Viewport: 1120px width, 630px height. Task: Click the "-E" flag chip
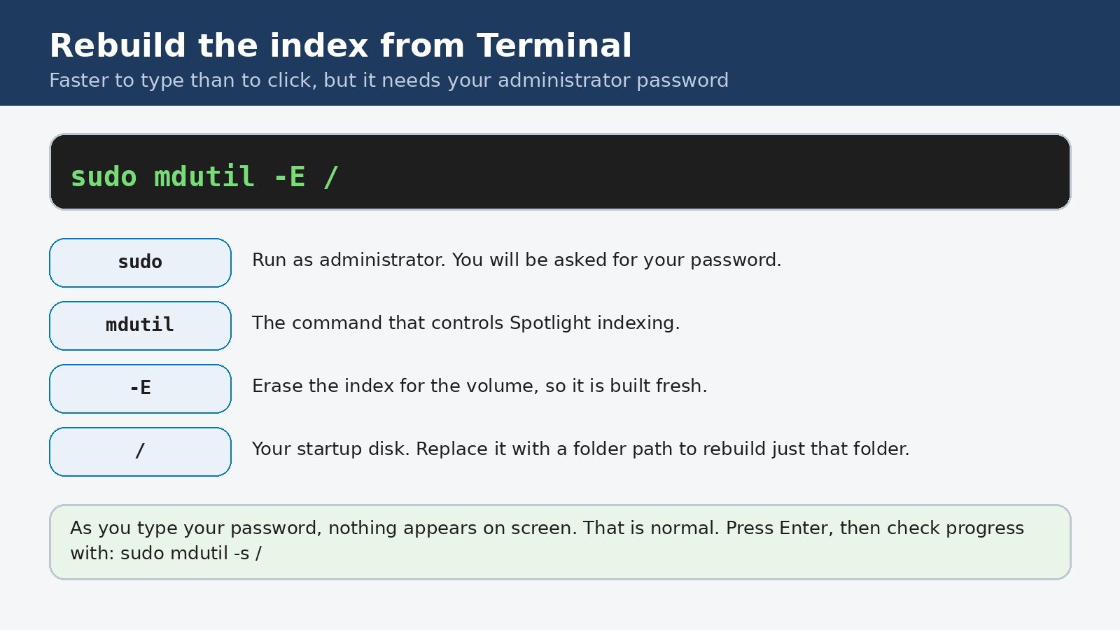click(x=140, y=388)
